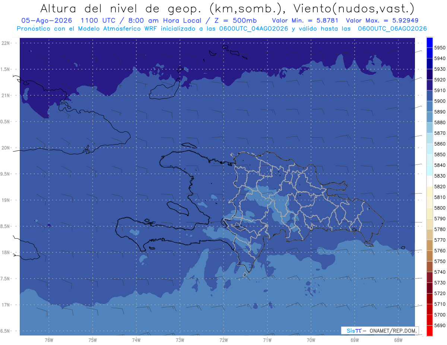Click the legend value 5860

pos(440,144)
